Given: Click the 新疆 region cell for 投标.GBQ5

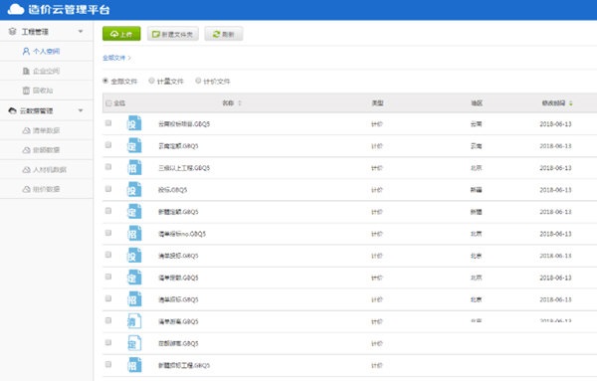Looking at the screenshot, I should pyautogui.click(x=477, y=190).
